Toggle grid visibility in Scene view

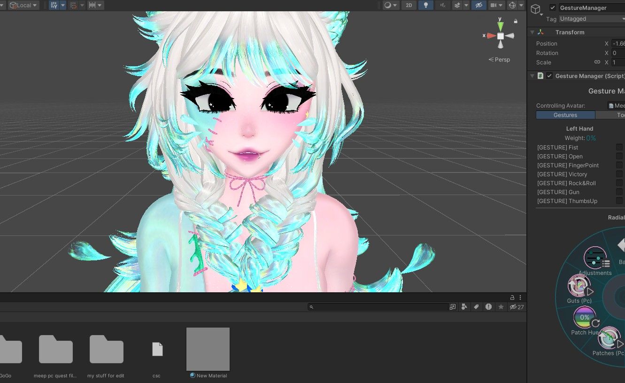54,5
